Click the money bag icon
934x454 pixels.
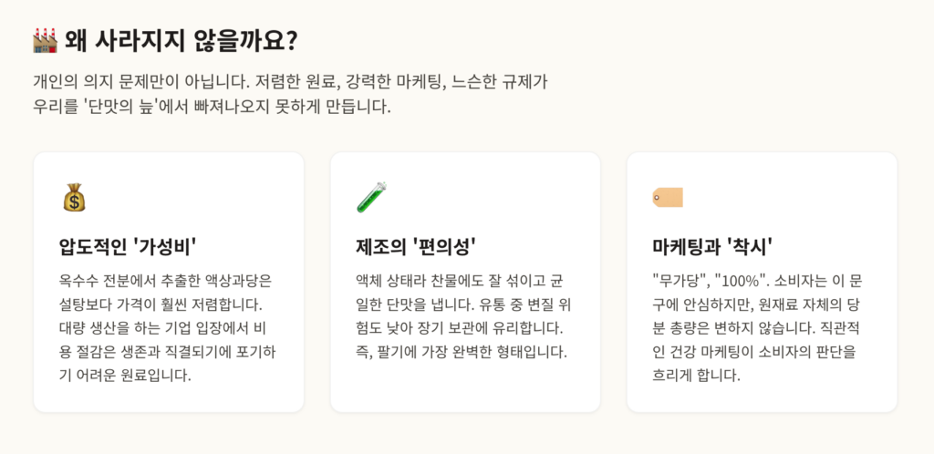tap(74, 197)
